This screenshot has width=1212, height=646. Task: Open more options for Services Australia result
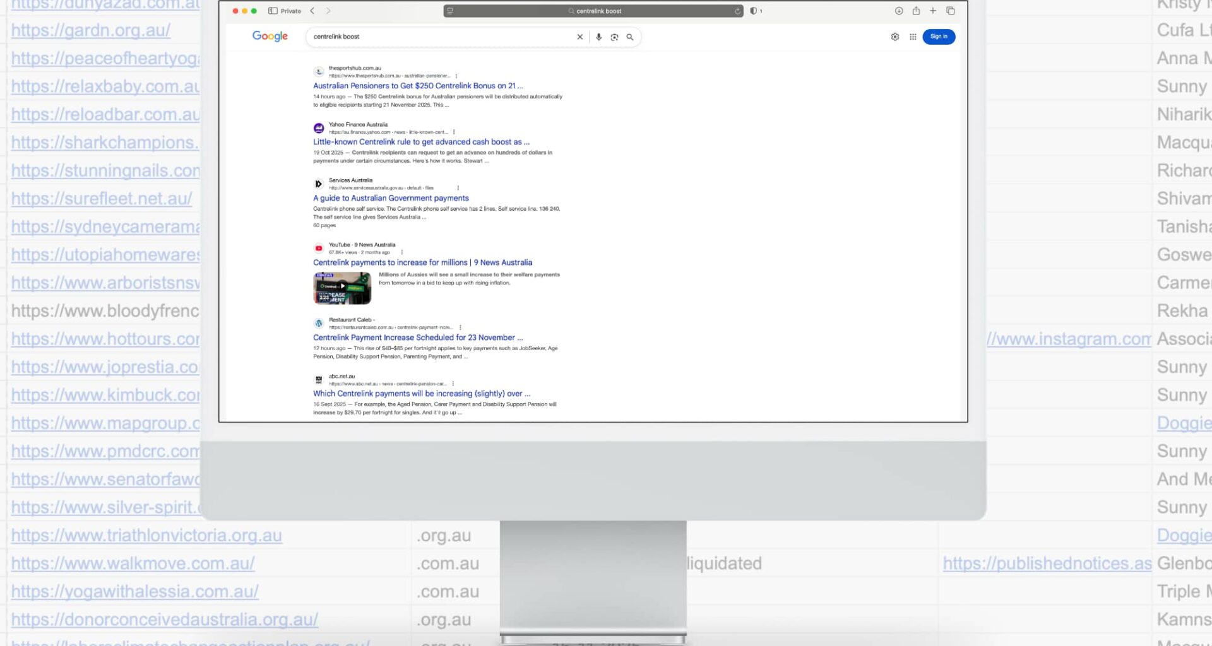tap(458, 188)
